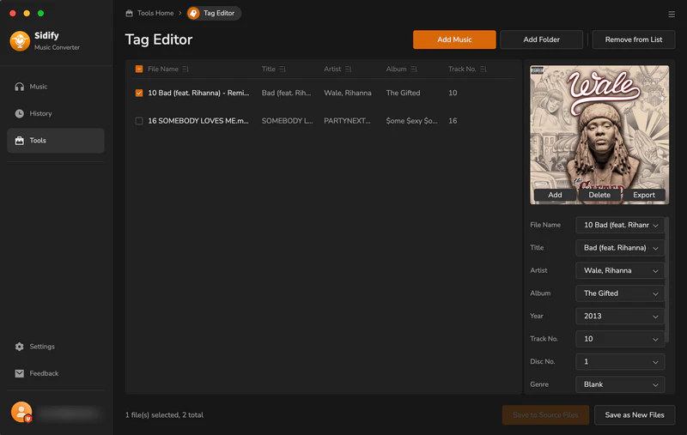Open Settings in the sidebar
The width and height of the screenshot is (687, 435).
[56, 347]
